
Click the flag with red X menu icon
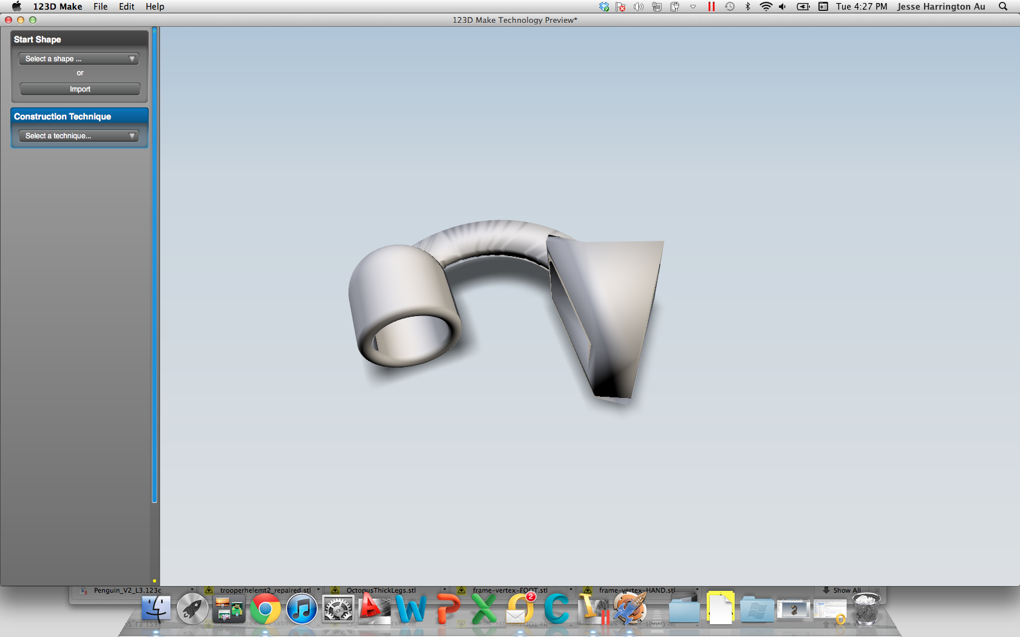[x=620, y=7]
